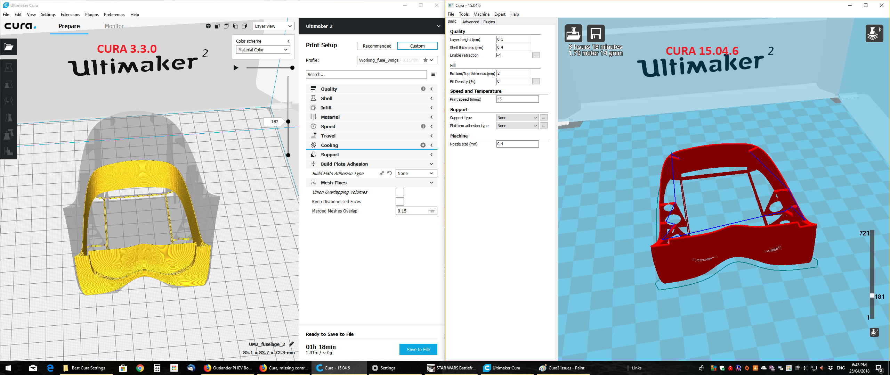Click the Save to File button

[418, 349]
